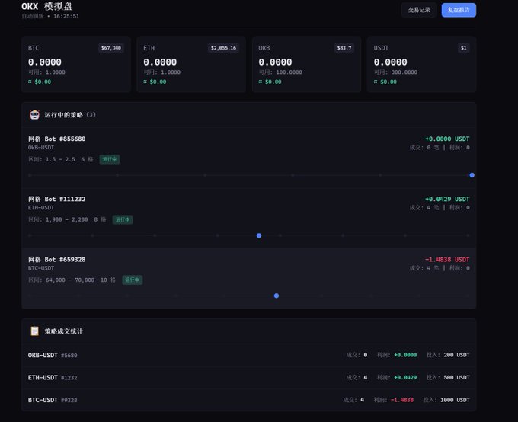Open grid Bot #855680 OKB-USDT strategy
The width and height of the screenshot is (518, 422).
point(249,158)
